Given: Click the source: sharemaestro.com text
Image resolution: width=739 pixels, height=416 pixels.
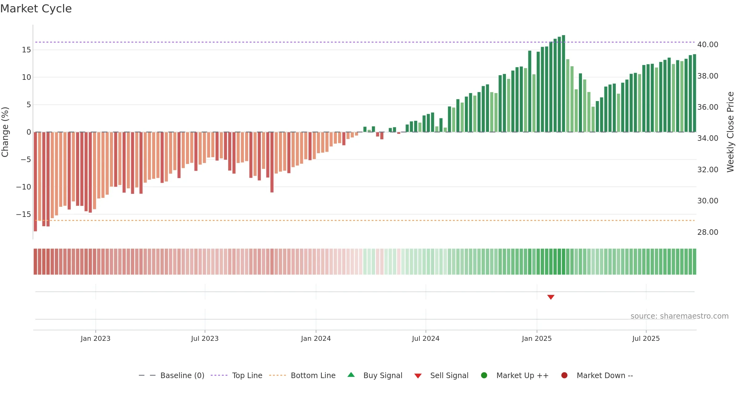Looking at the screenshot, I should [680, 316].
